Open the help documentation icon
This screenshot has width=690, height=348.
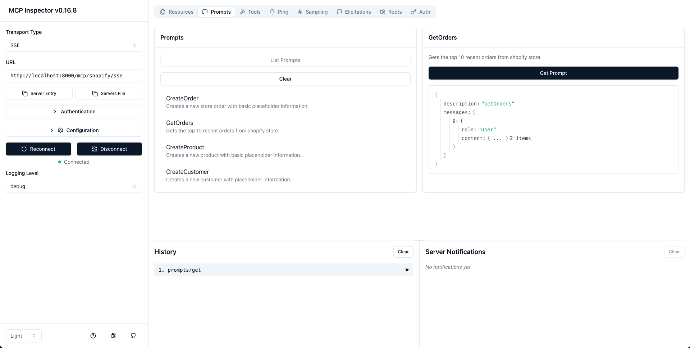click(93, 336)
